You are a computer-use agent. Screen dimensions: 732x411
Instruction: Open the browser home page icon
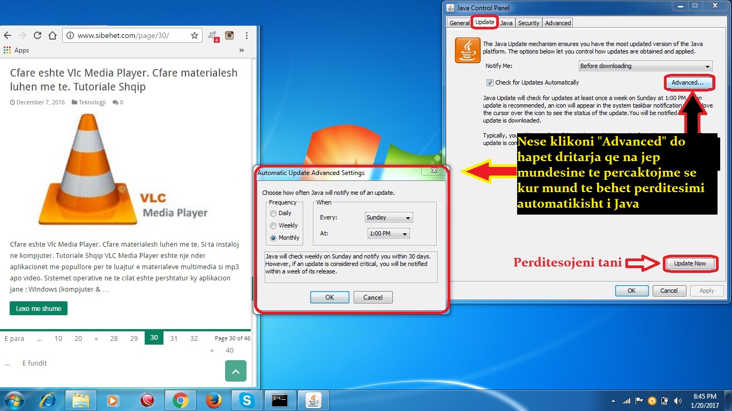[53, 35]
